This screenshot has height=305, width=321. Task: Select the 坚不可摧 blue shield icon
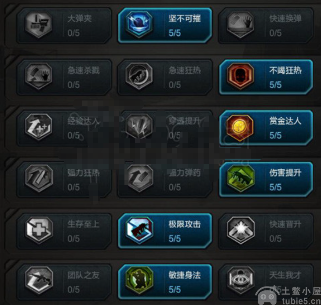(139, 24)
